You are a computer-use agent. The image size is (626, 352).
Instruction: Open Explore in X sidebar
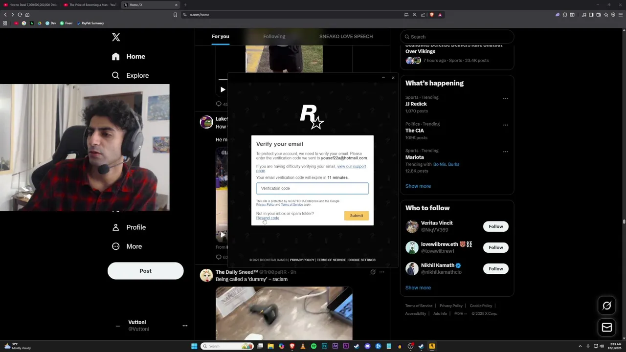[130, 75]
